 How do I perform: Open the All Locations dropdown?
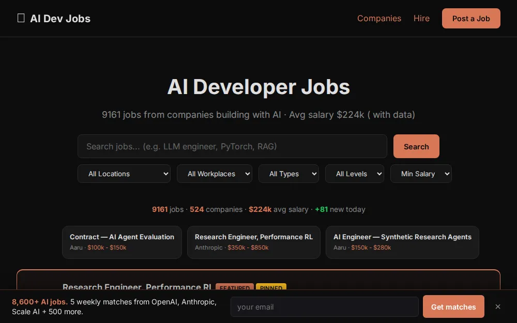point(124,174)
